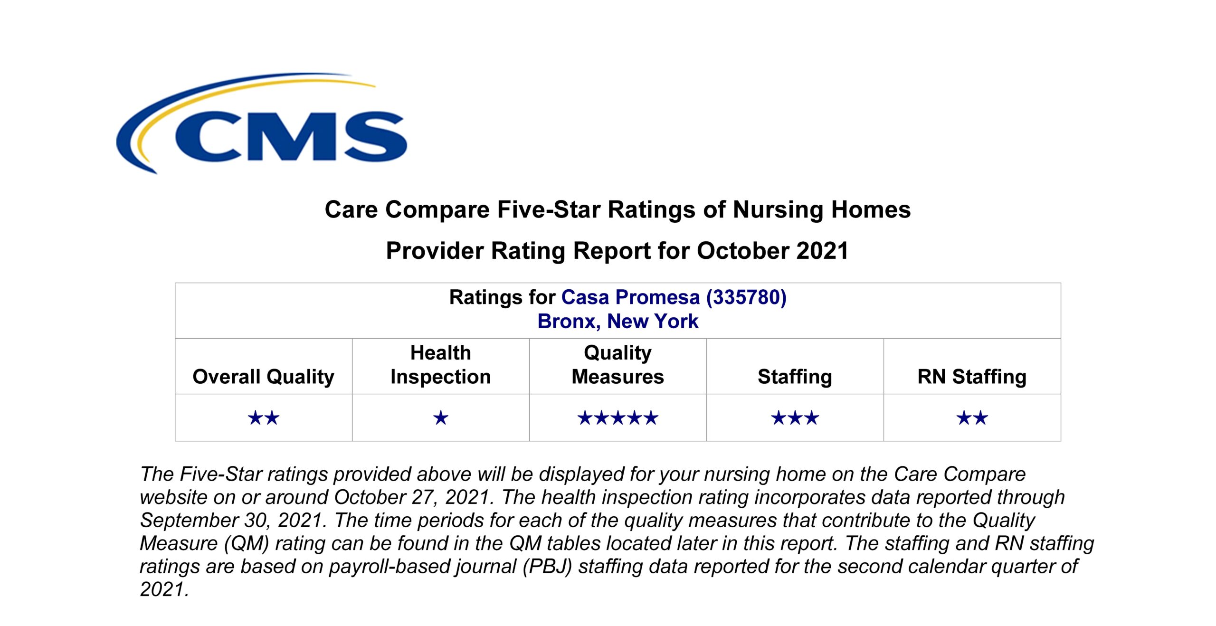Select the Health Inspection column header

point(441,365)
